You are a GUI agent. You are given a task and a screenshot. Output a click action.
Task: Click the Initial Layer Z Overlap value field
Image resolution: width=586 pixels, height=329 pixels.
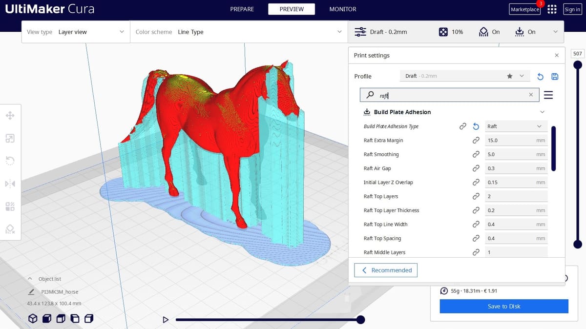pos(516,183)
